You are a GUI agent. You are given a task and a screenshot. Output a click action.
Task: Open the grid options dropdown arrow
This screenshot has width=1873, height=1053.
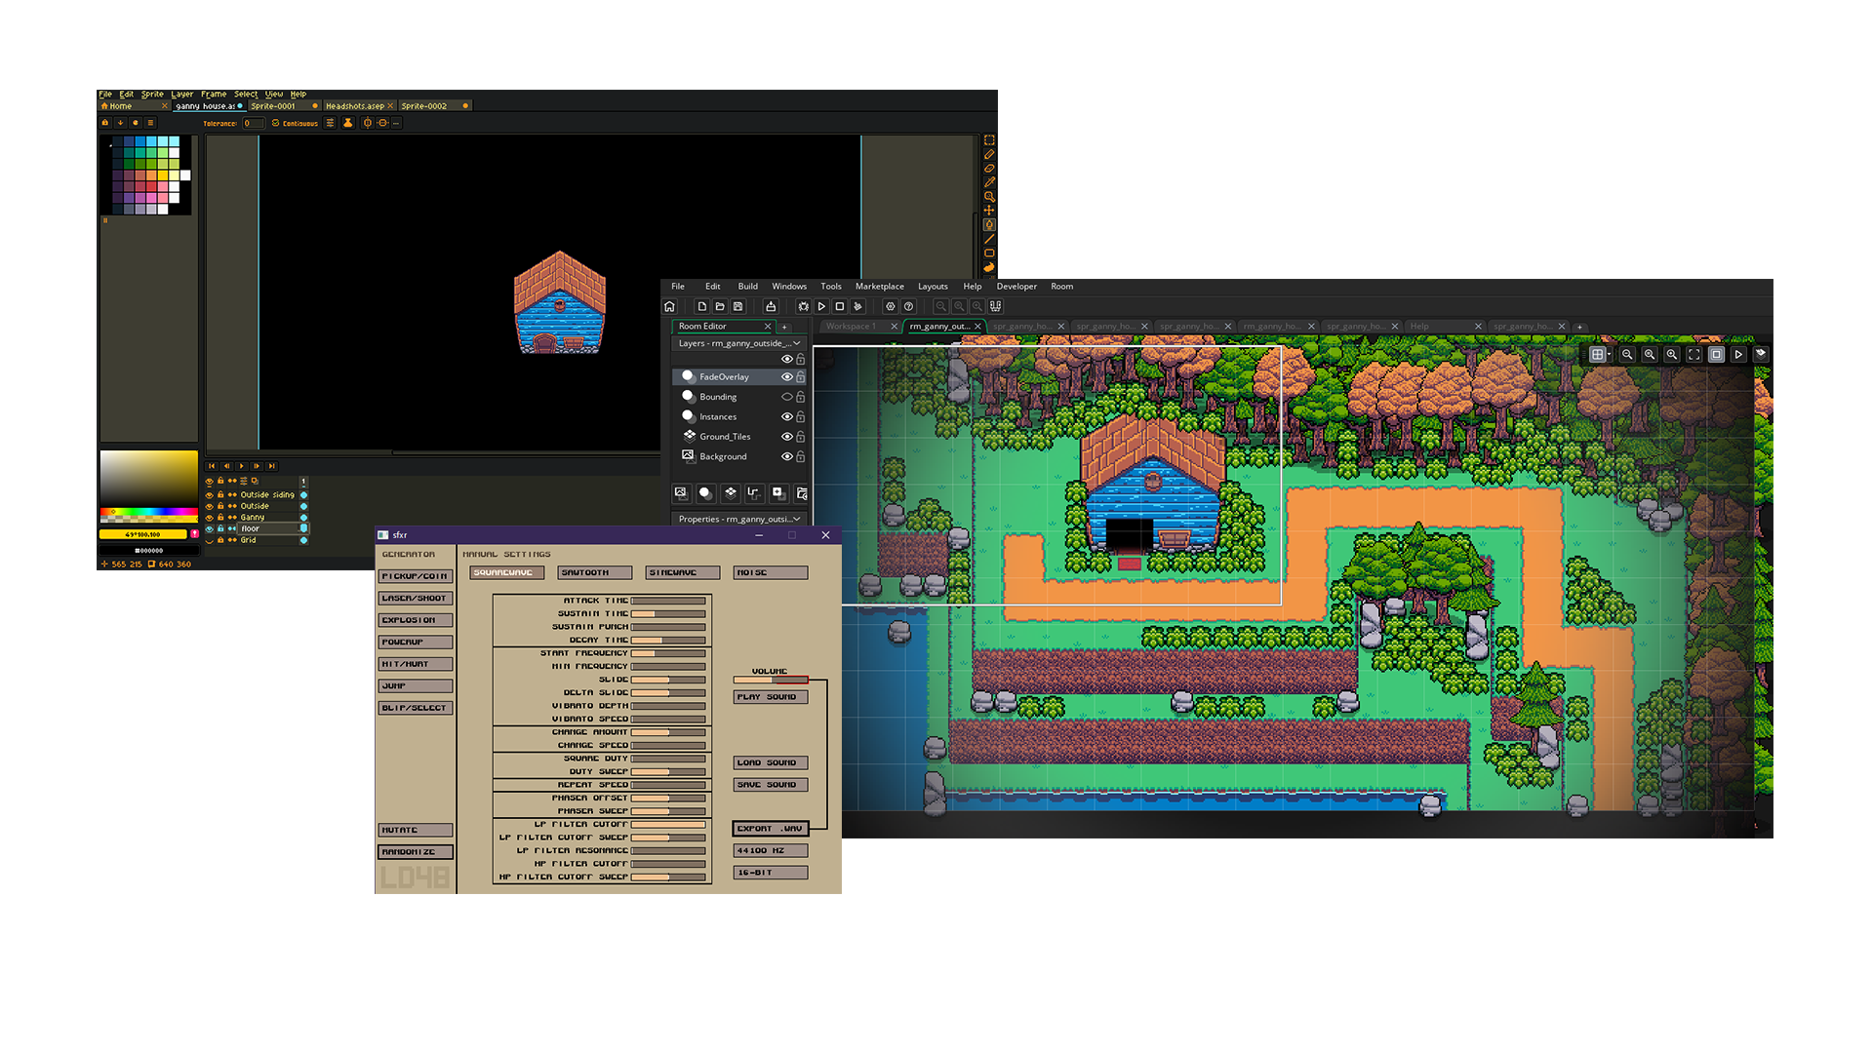[1609, 355]
